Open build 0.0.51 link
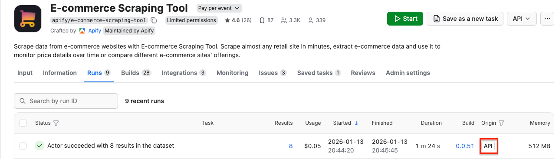559x159 pixels. [465, 146]
